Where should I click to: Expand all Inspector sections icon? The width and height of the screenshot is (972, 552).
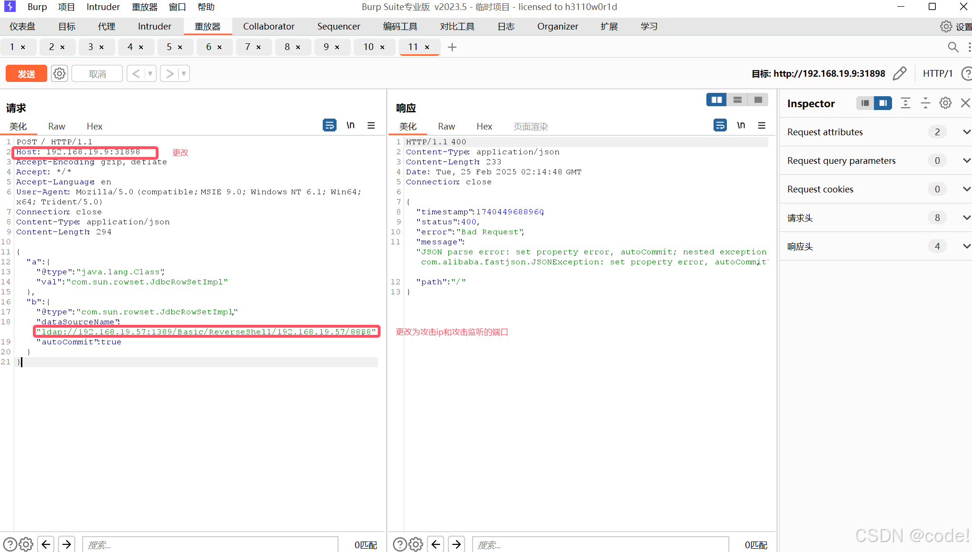coord(905,103)
